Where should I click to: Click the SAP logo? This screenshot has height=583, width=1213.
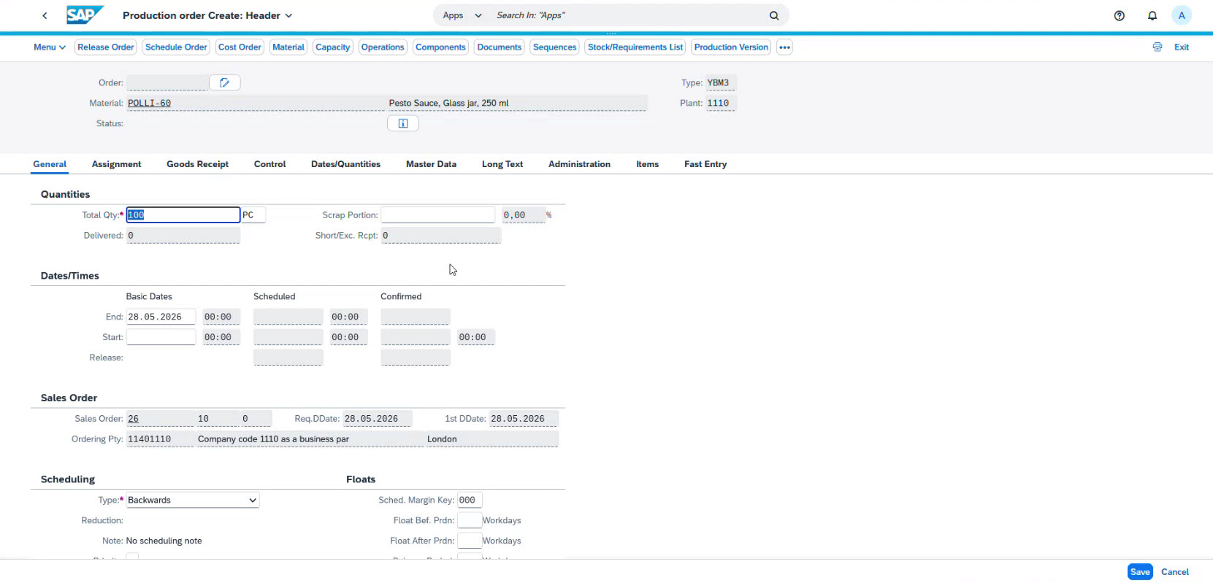tap(85, 15)
